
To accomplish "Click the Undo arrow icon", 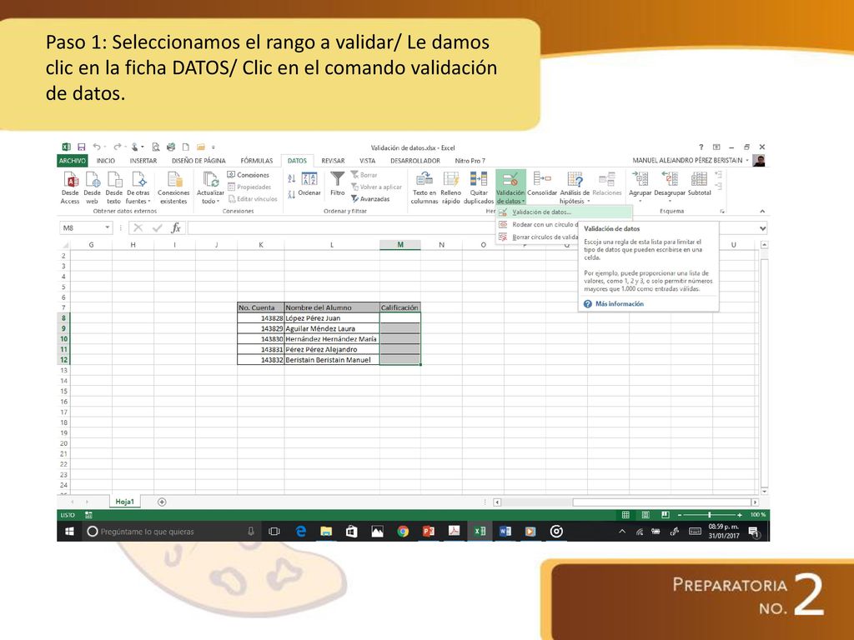I will point(97,147).
